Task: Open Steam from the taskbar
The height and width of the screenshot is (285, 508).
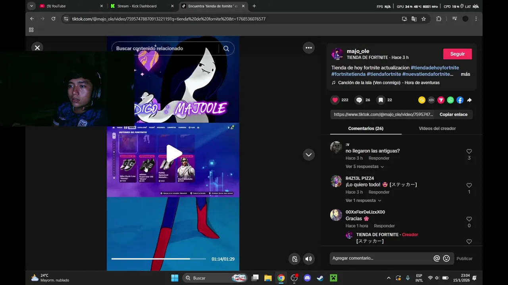Action: pyautogui.click(x=320, y=278)
